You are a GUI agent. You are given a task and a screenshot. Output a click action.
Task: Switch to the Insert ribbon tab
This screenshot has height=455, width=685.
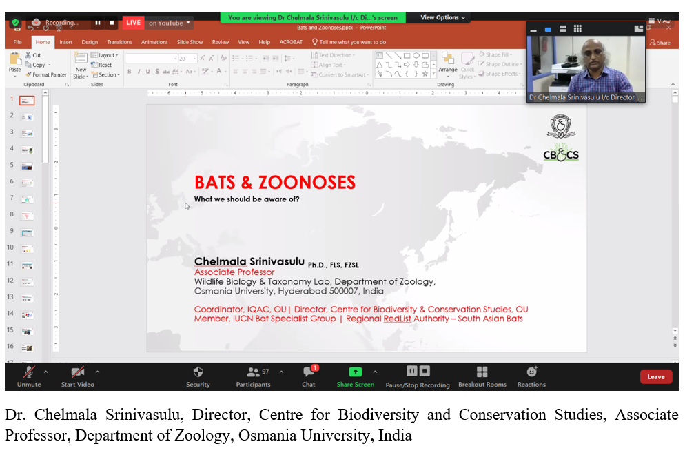65,42
